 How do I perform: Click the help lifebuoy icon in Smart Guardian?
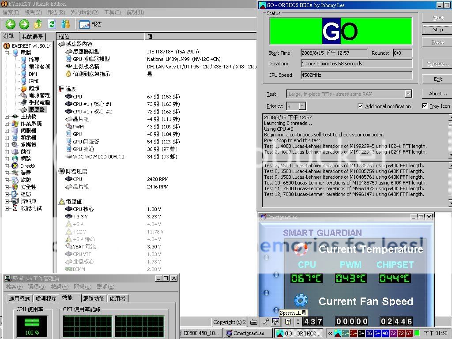(301, 249)
